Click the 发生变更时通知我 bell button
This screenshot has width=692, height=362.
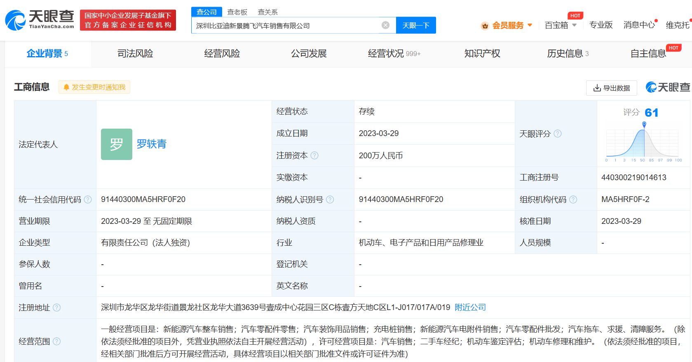pos(94,87)
